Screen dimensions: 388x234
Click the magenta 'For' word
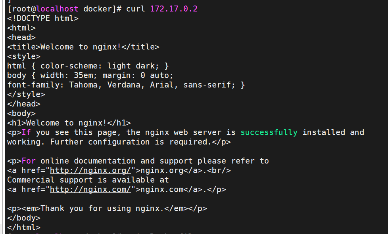pos(29,161)
